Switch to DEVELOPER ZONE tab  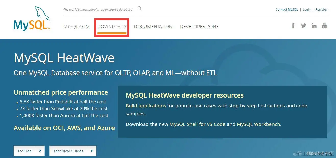(x=199, y=27)
